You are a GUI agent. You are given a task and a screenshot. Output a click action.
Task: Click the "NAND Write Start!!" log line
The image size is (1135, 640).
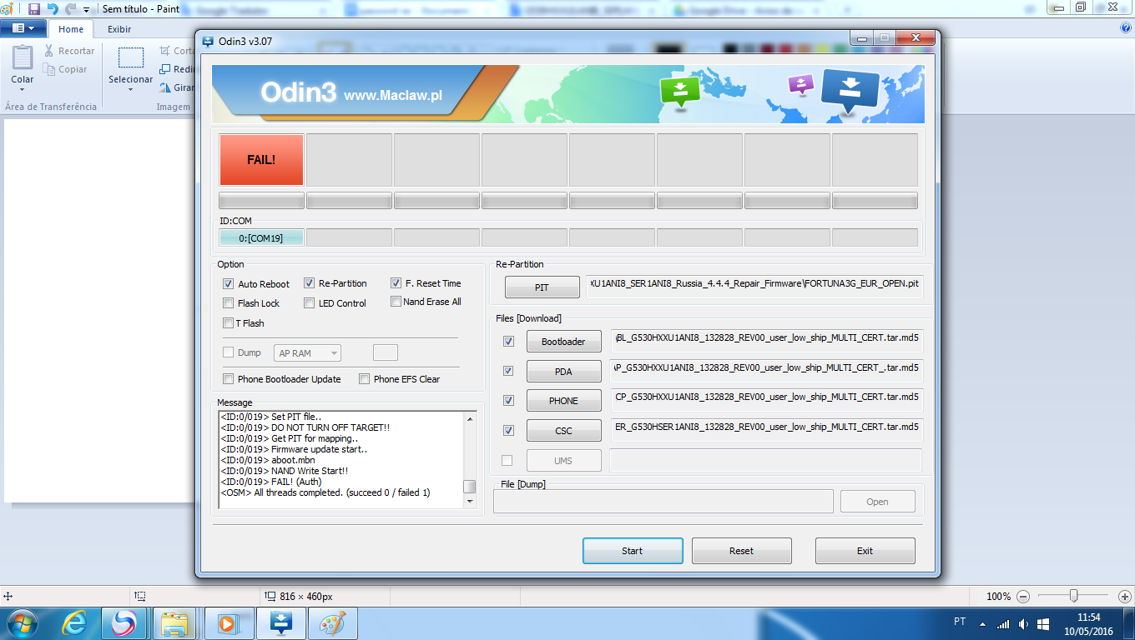284,471
